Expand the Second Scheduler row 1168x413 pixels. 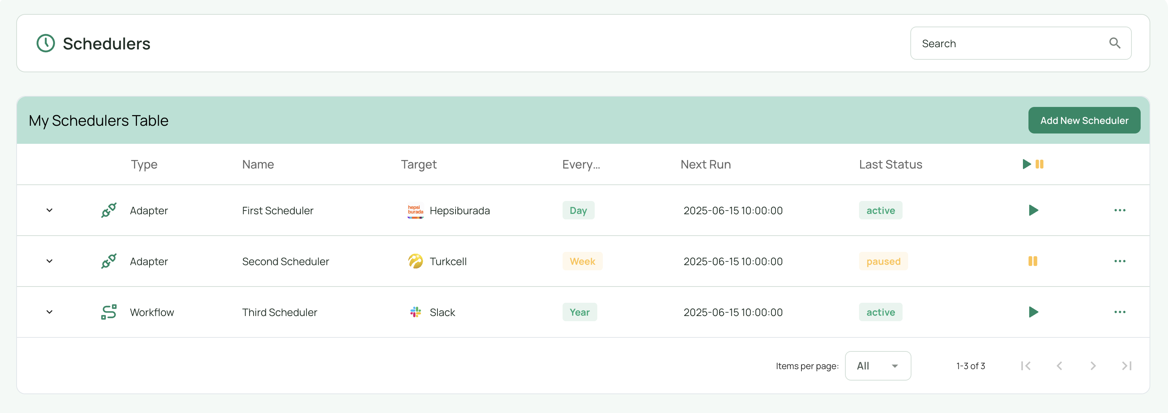49,261
